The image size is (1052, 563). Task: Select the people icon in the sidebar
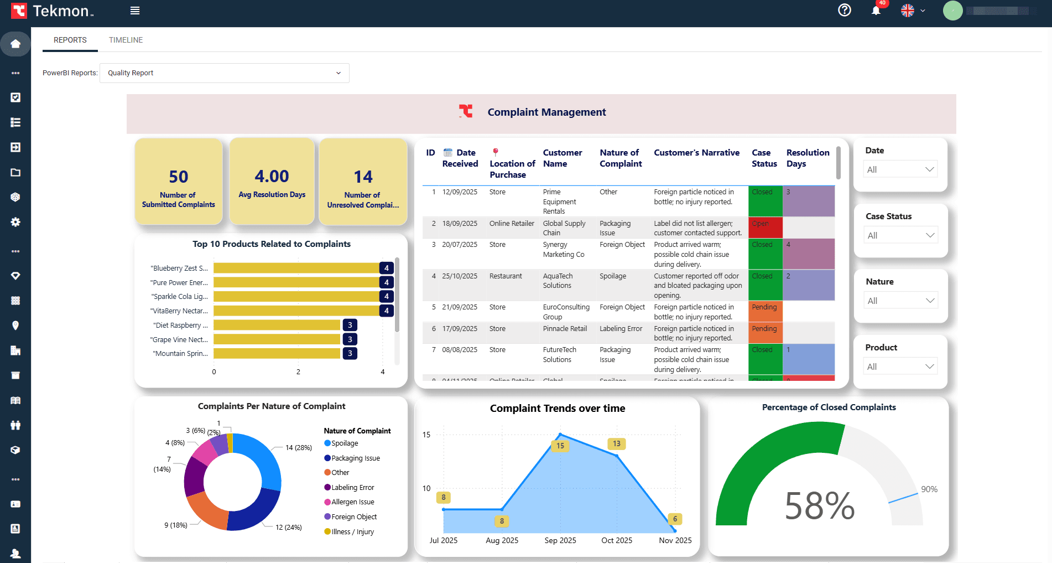(x=15, y=425)
